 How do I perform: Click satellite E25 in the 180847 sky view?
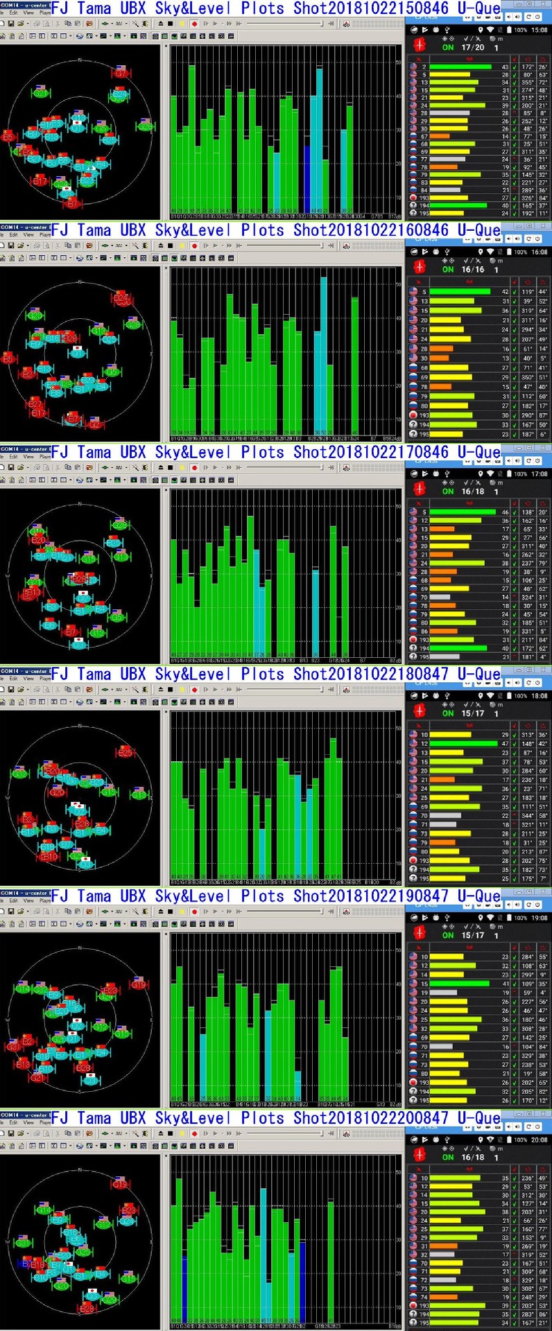(x=125, y=752)
